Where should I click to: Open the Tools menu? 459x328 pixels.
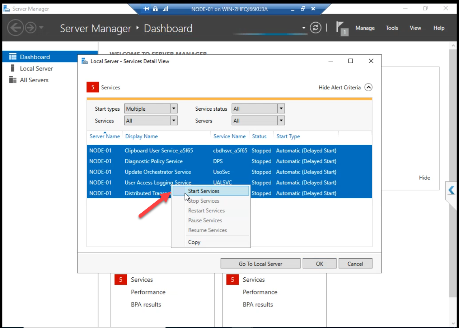pos(392,28)
